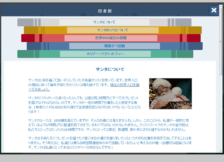Open the サンタのソリについて book tab
The width and height of the screenshot is (224, 162).
coord(113,30)
